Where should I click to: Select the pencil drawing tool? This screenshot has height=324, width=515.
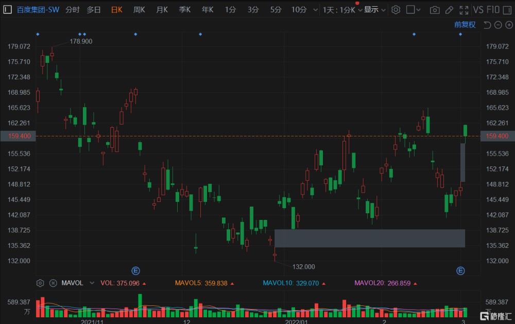(x=449, y=10)
